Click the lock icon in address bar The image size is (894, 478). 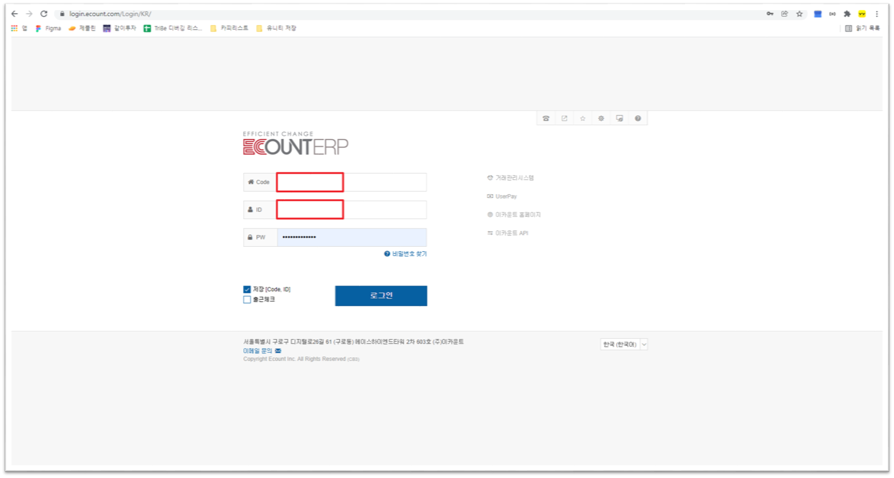(x=62, y=14)
